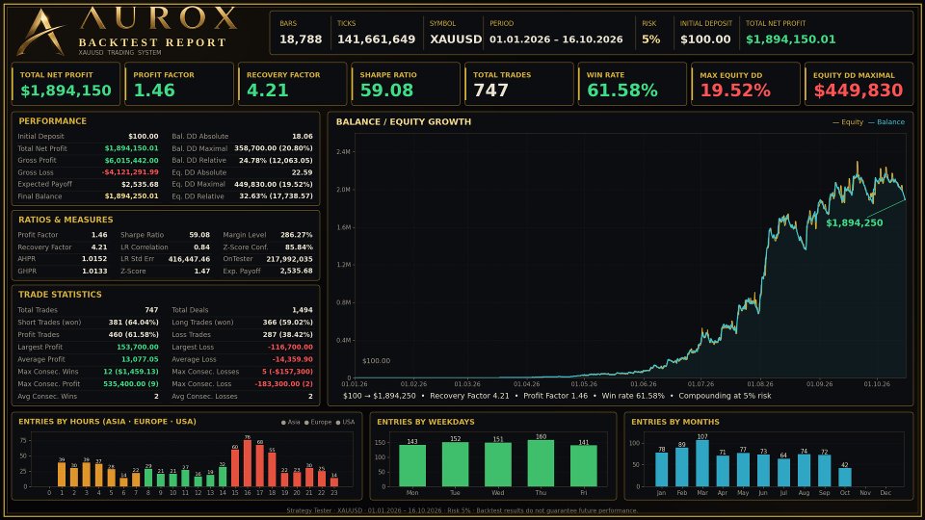Select Short Trades (won) 381 (64.04%)
This screenshot has height=520, width=925.
(x=133, y=323)
